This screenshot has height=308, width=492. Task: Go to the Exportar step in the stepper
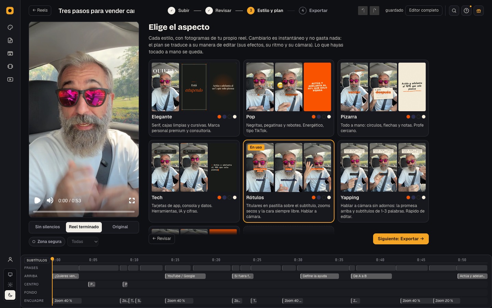pyautogui.click(x=313, y=11)
